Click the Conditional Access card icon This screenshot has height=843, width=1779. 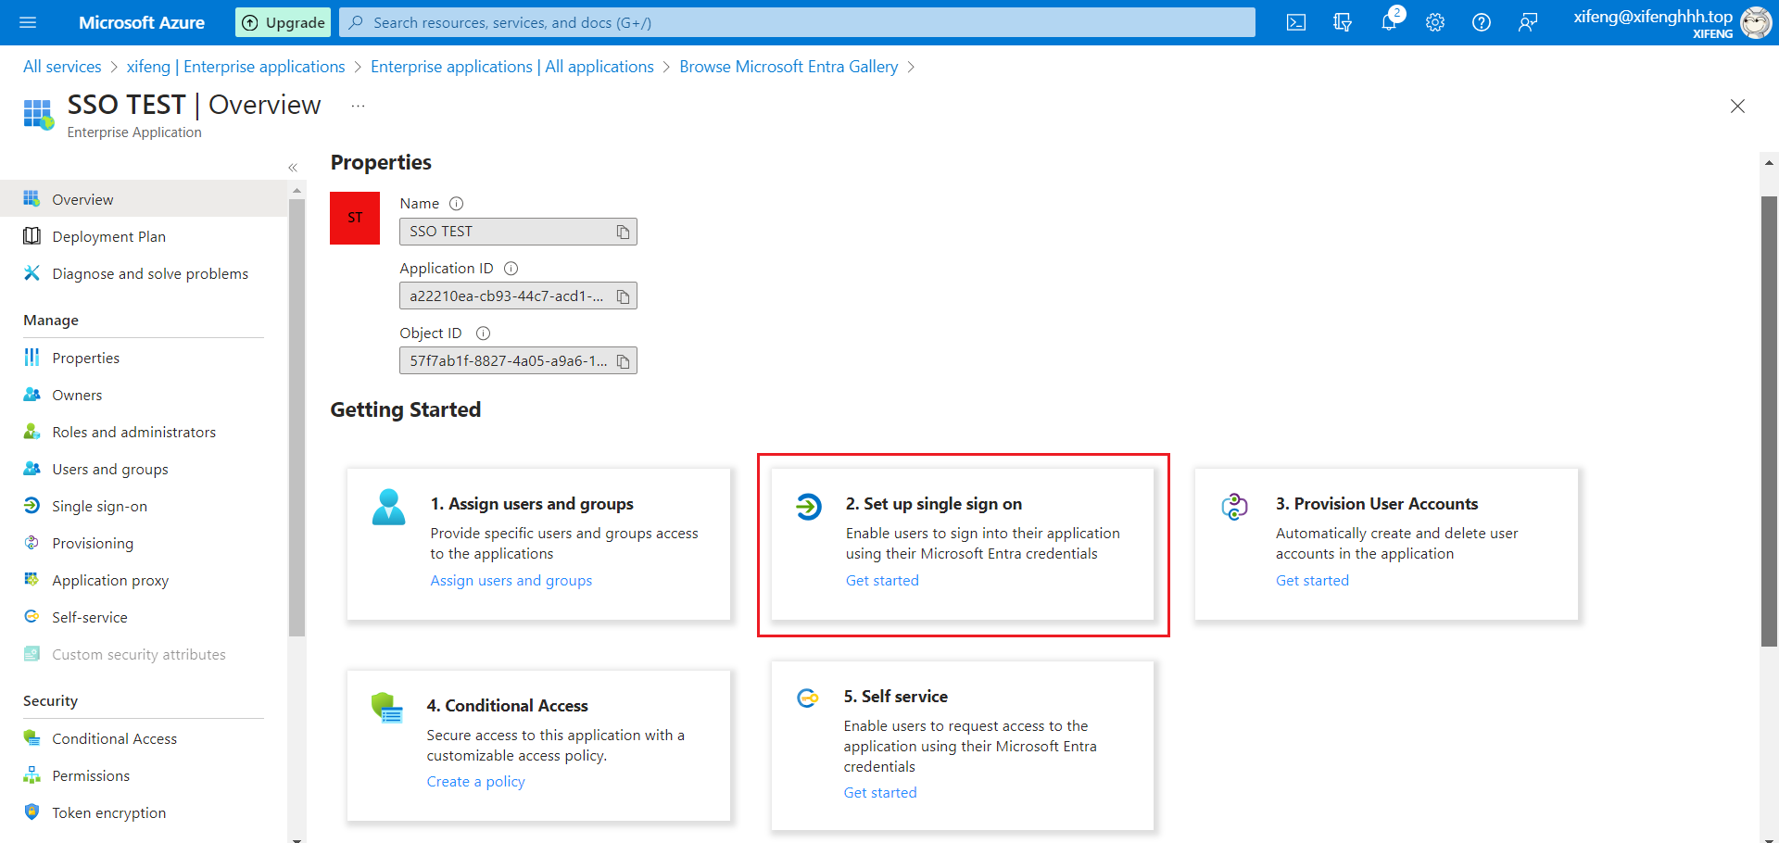386,709
